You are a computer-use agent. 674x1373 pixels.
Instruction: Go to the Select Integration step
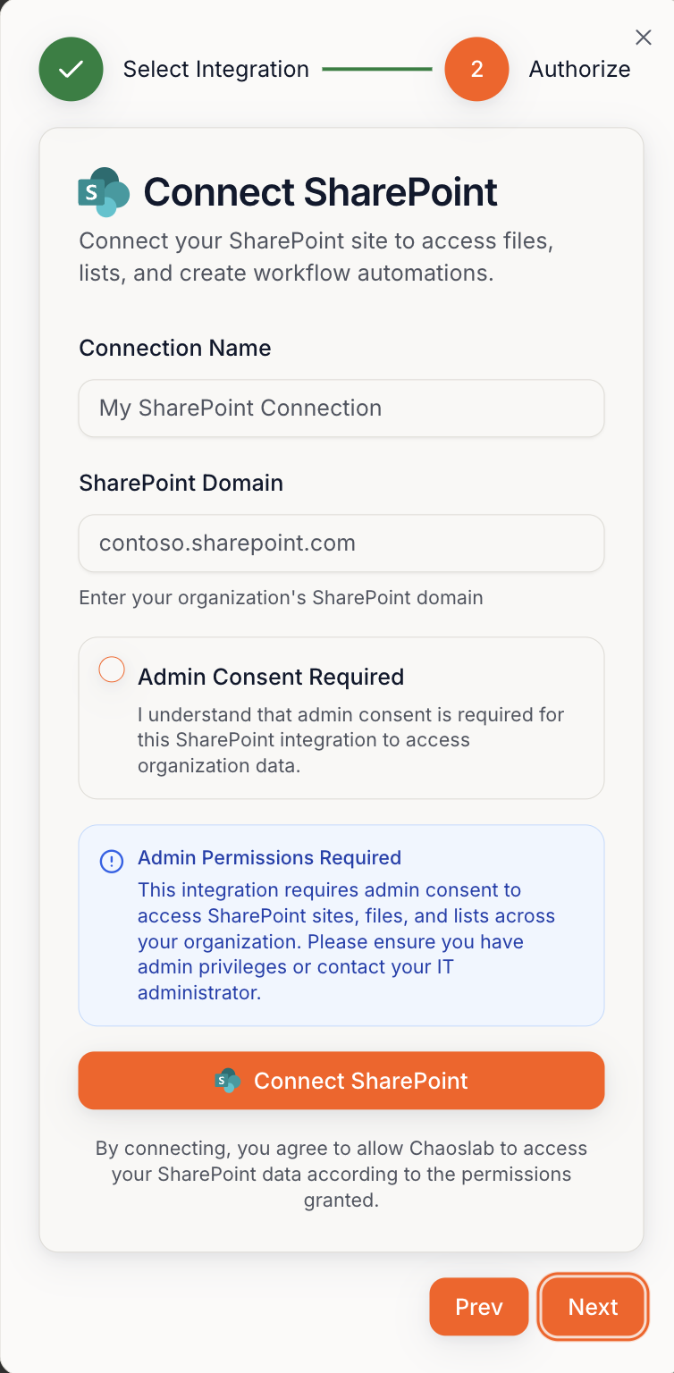[x=215, y=69]
